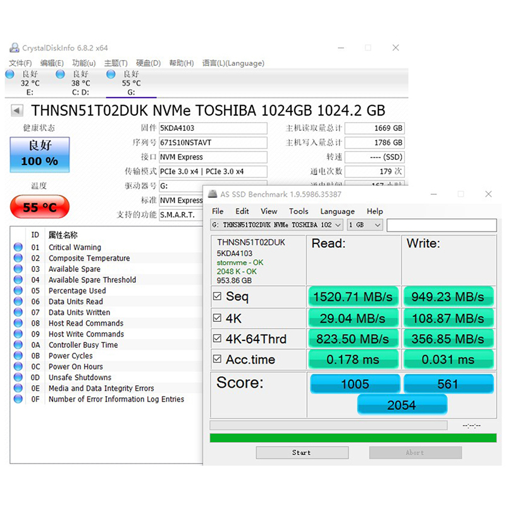The width and height of the screenshot is (506, 506).
Task: Open the Tools menu in AS SSD
Action: 299,211
